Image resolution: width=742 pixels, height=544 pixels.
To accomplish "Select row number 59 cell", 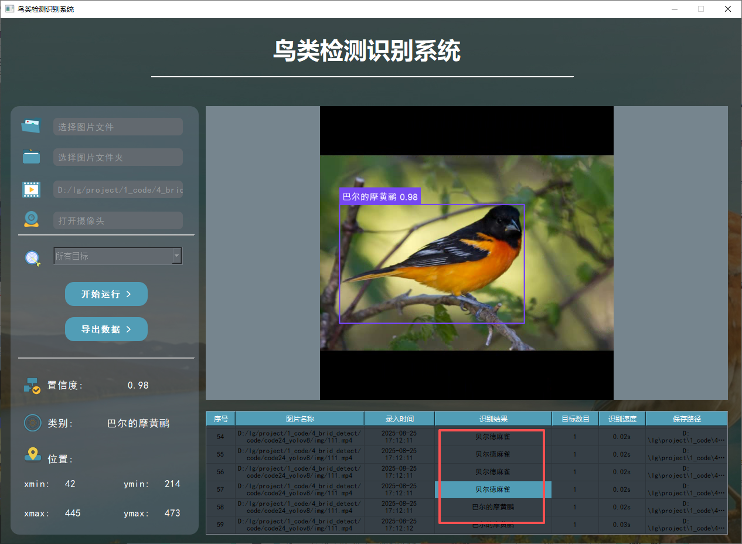I will click(220, 525).
